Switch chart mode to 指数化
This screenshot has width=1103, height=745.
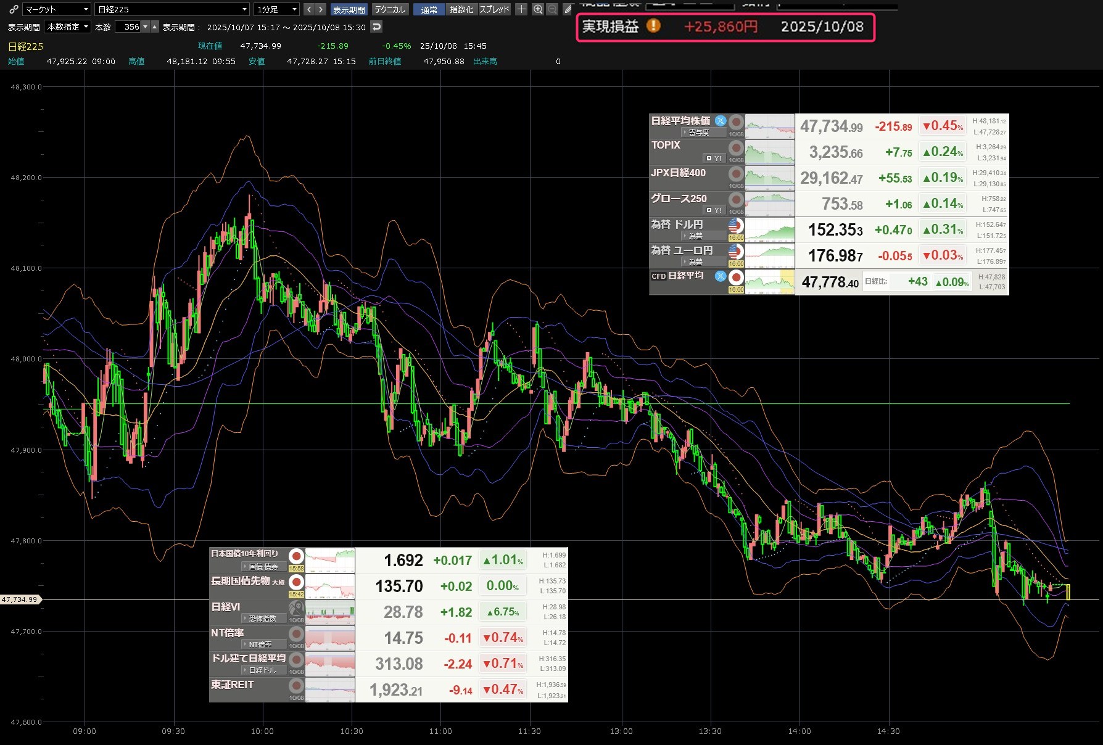pos(461,9)
